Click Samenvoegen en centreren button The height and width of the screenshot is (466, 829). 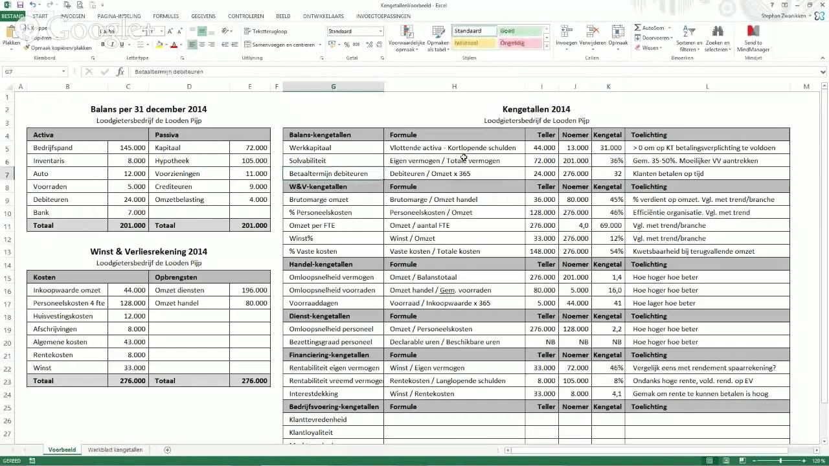point(279,45)
